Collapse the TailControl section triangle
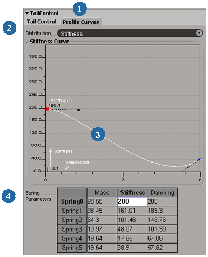Screen dimensions: 208x257 coord(27,13)
